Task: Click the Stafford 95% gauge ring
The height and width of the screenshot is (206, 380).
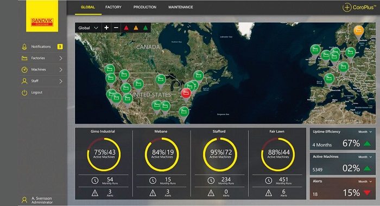Action: (x=220, y=154)
